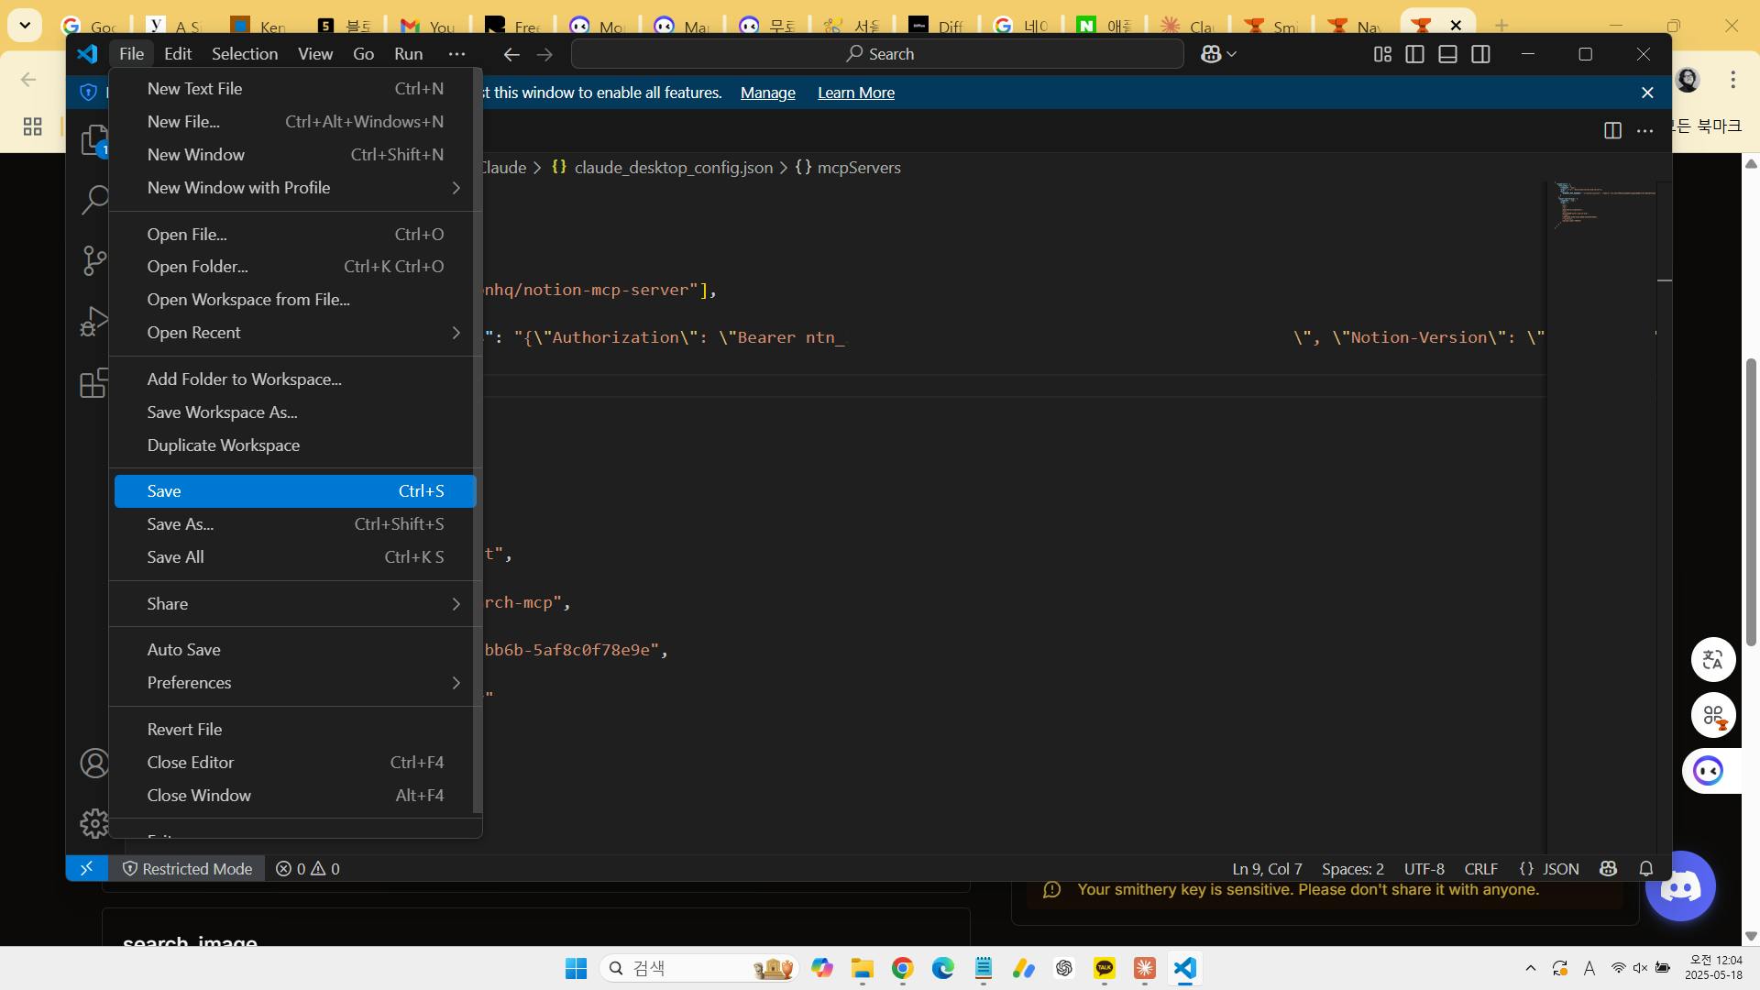Open the Copilot icon in status bar
1760x990 pixels.
coord(1608,868)
